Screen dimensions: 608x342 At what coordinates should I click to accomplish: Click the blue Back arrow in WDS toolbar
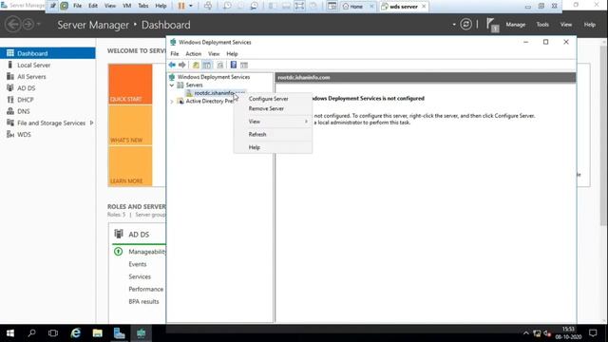point(172,65)
